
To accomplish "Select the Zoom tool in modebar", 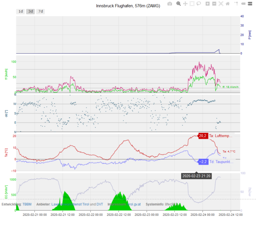I will [179, 4].
